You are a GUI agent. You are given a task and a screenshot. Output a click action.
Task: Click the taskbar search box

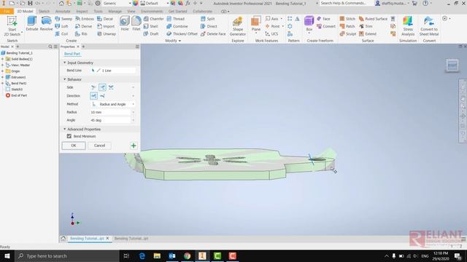click(x=67, y=256)
